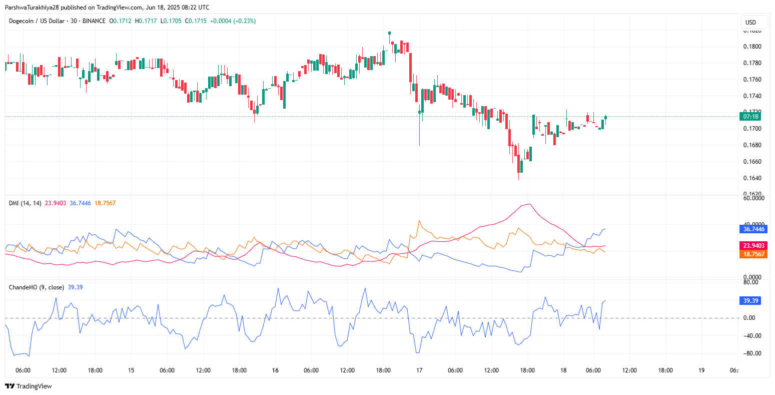Click the 0.1800 level on price scale
This screenshot has width=775, height=395.
click(752, 47)
